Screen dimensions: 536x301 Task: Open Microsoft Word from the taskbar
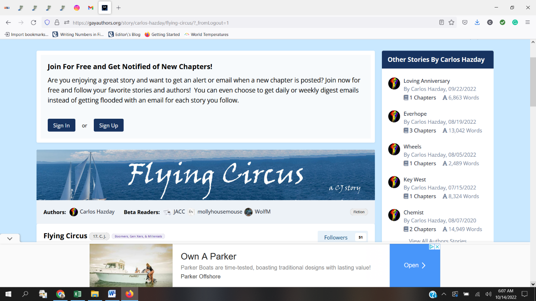pos(112,294)
